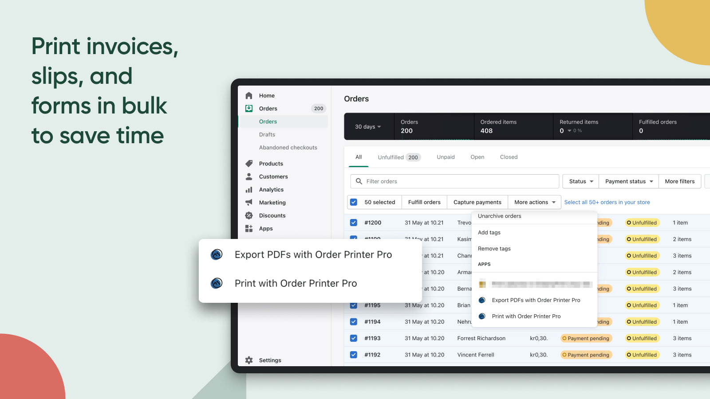This screenshot has height=399, width=710.
Task: Untick the checkbox for order #1193
Action: click(x=354, y=338)
